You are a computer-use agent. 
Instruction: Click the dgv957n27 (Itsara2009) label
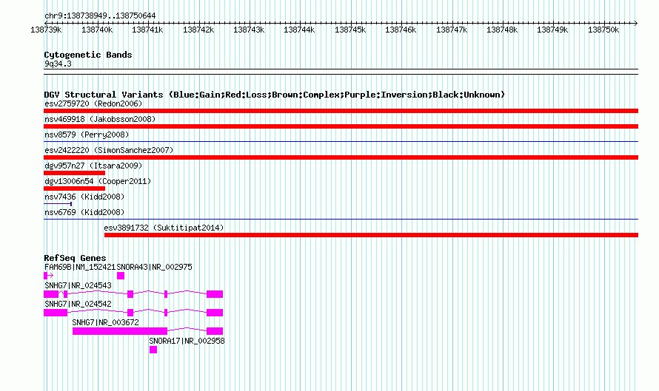tap(93, 166)
